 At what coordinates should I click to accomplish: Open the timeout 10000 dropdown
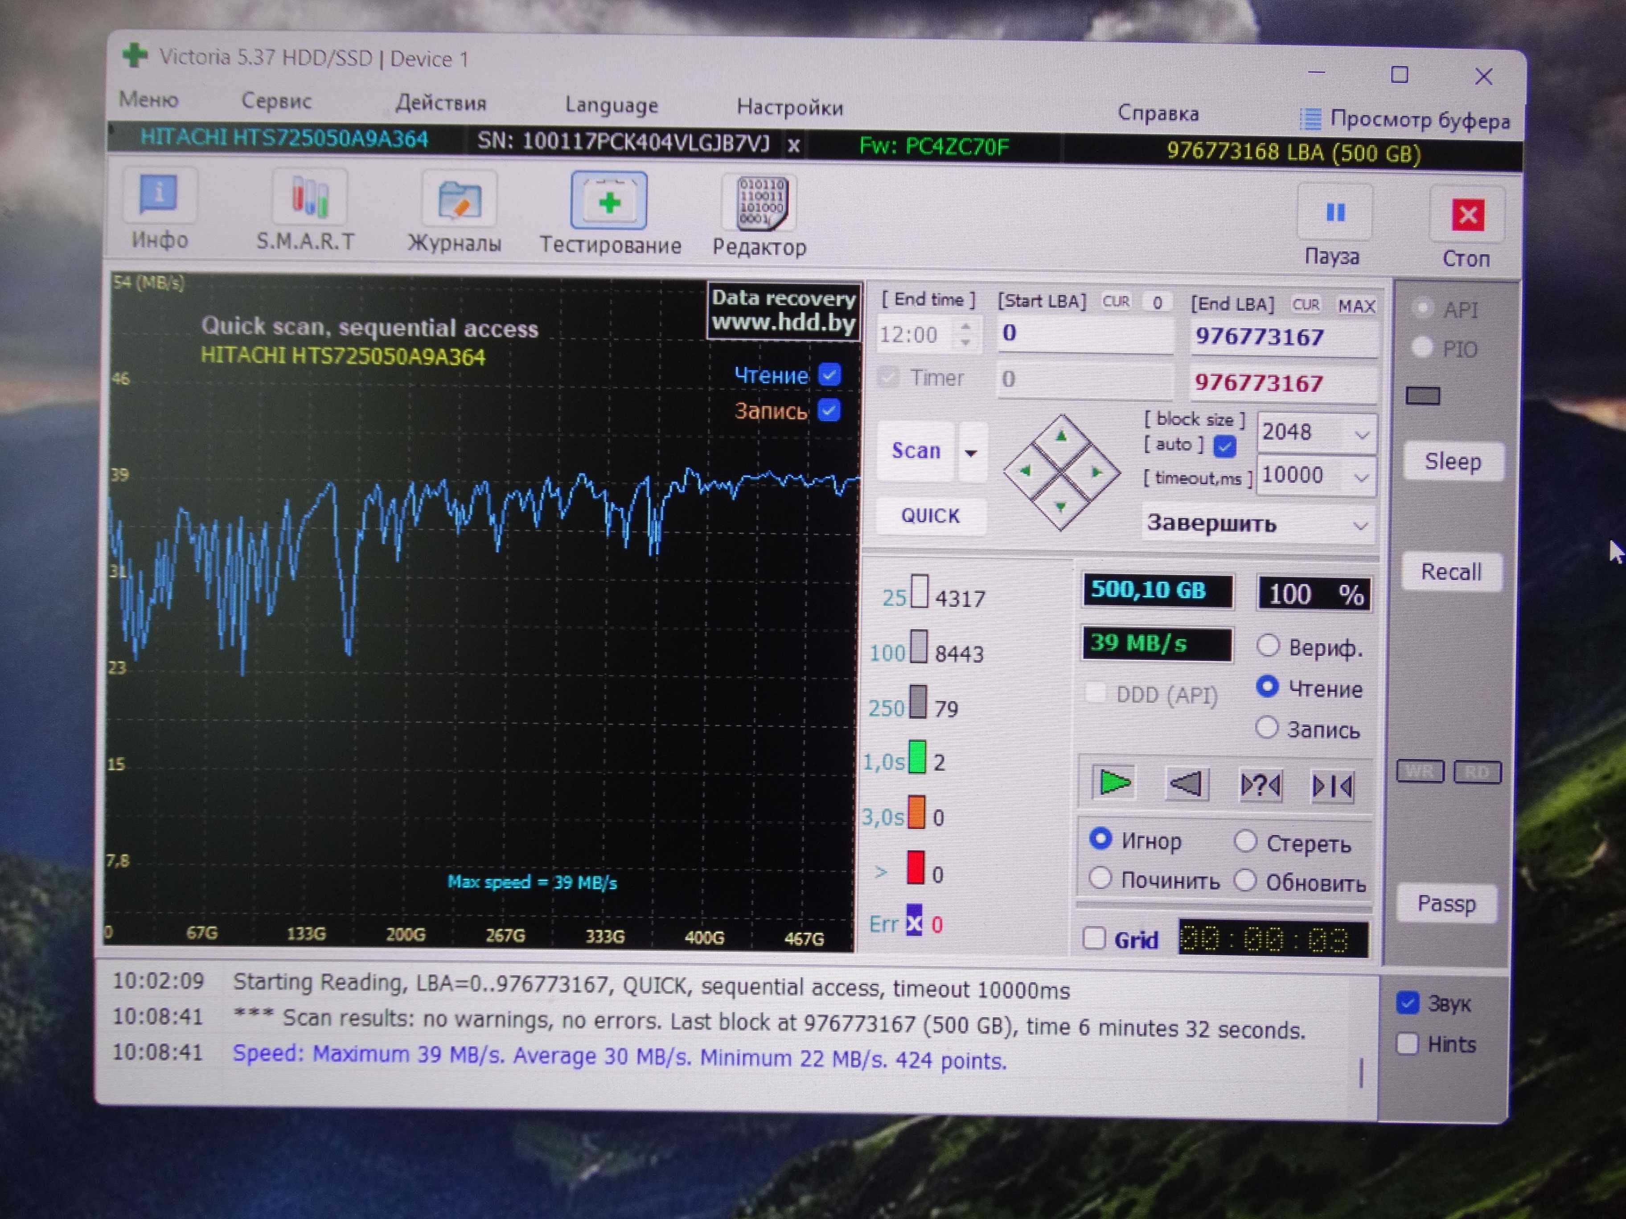coord(1361,478)
